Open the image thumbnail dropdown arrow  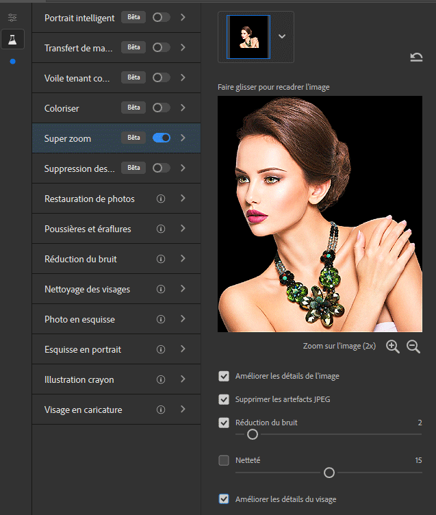(281, 36)
